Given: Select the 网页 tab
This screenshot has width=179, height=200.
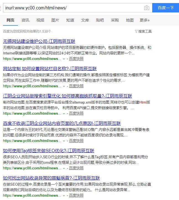Looking at the screenshot, I should coord(10,20).
